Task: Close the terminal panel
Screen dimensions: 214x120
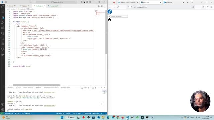Action: click(x=104, y=88)
